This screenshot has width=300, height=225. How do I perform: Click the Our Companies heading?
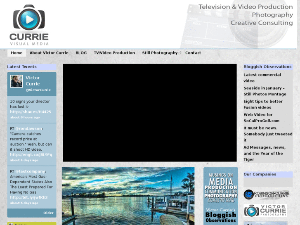tap(260, 174)
